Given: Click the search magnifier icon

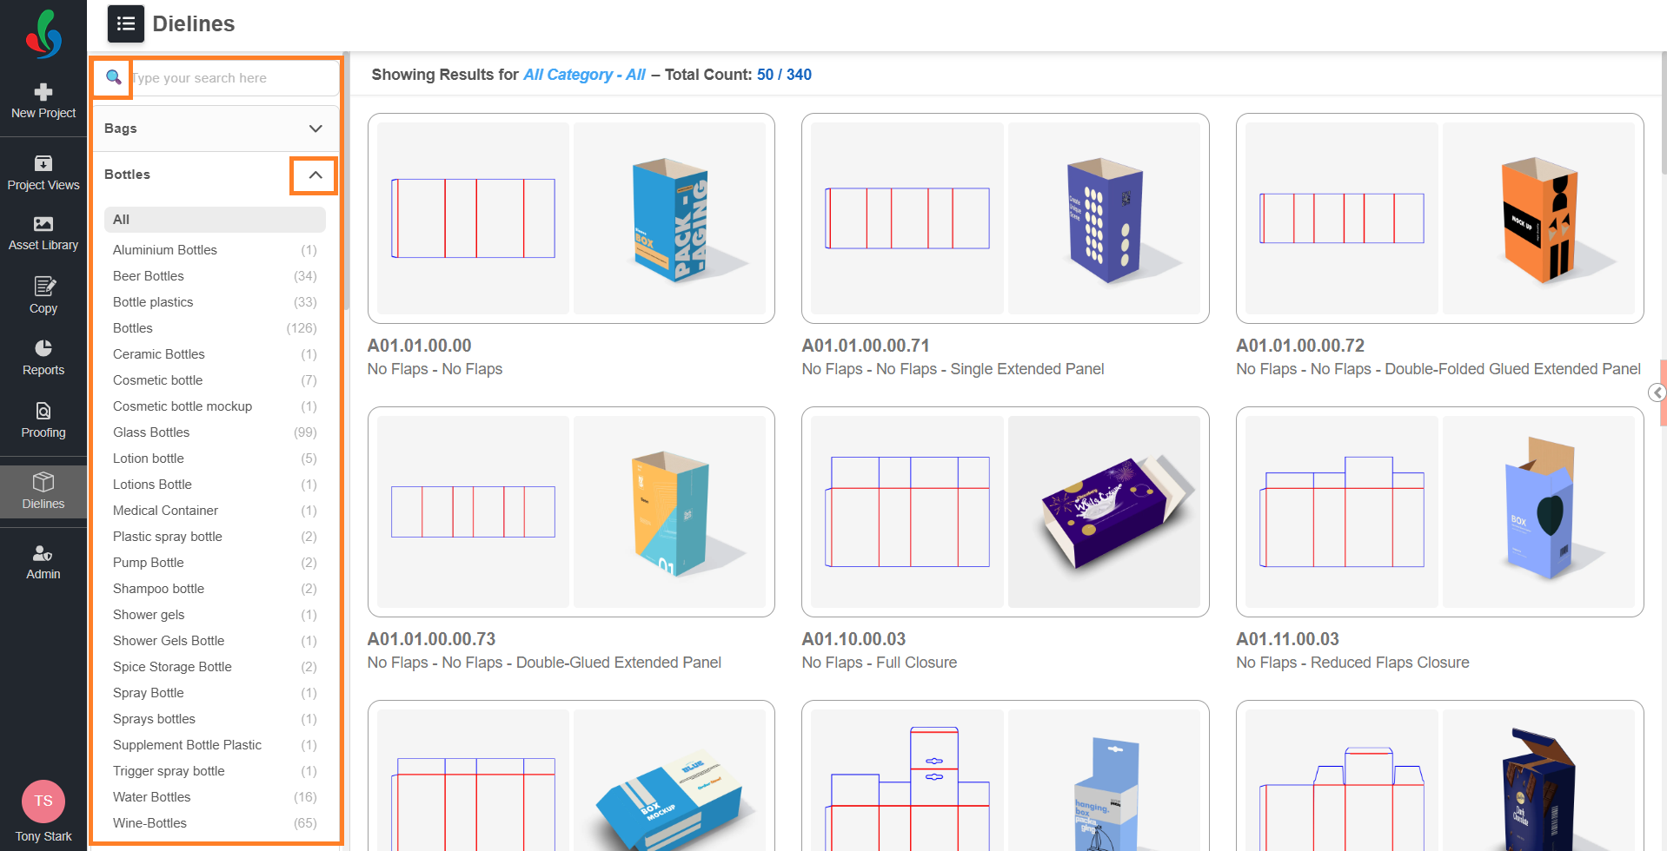Looking at the screenshot, I should click(113, 78).
